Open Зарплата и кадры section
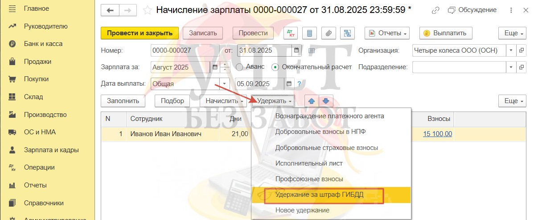The image size is (534, 220). point(51,150)
